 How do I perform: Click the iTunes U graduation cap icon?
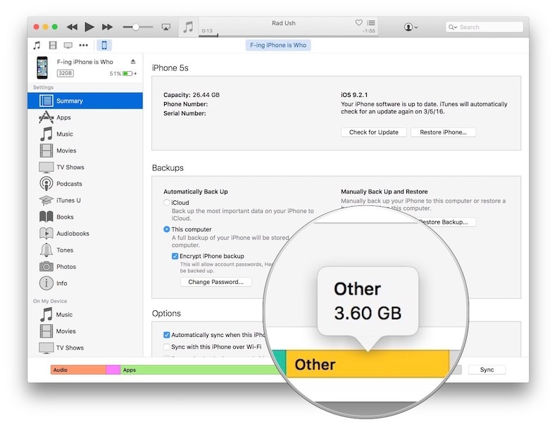46,200
